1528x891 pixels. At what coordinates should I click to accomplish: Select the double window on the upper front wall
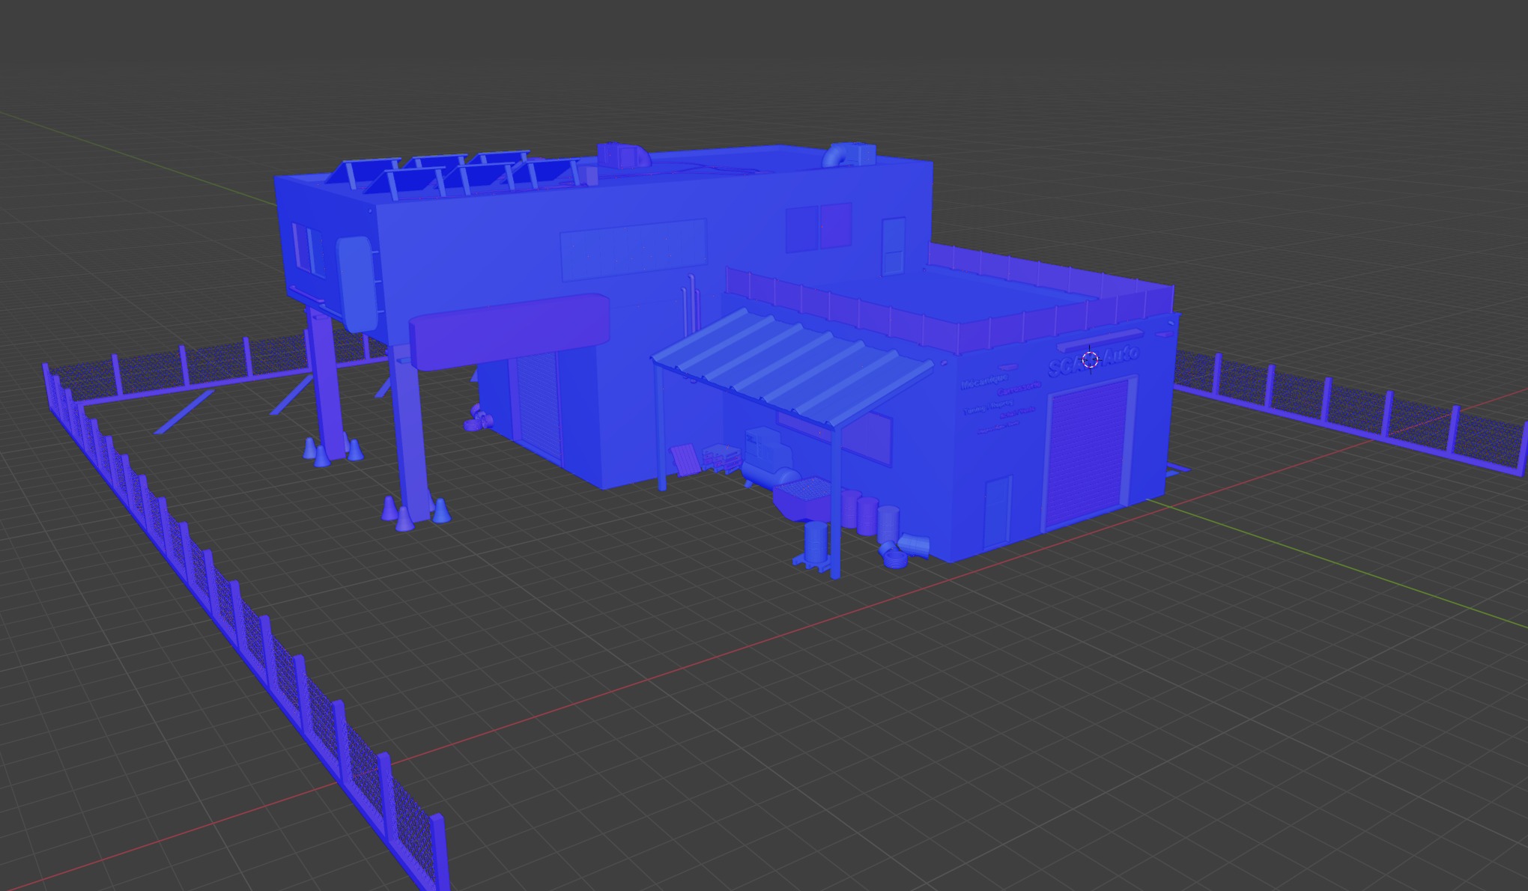(819, 228)
